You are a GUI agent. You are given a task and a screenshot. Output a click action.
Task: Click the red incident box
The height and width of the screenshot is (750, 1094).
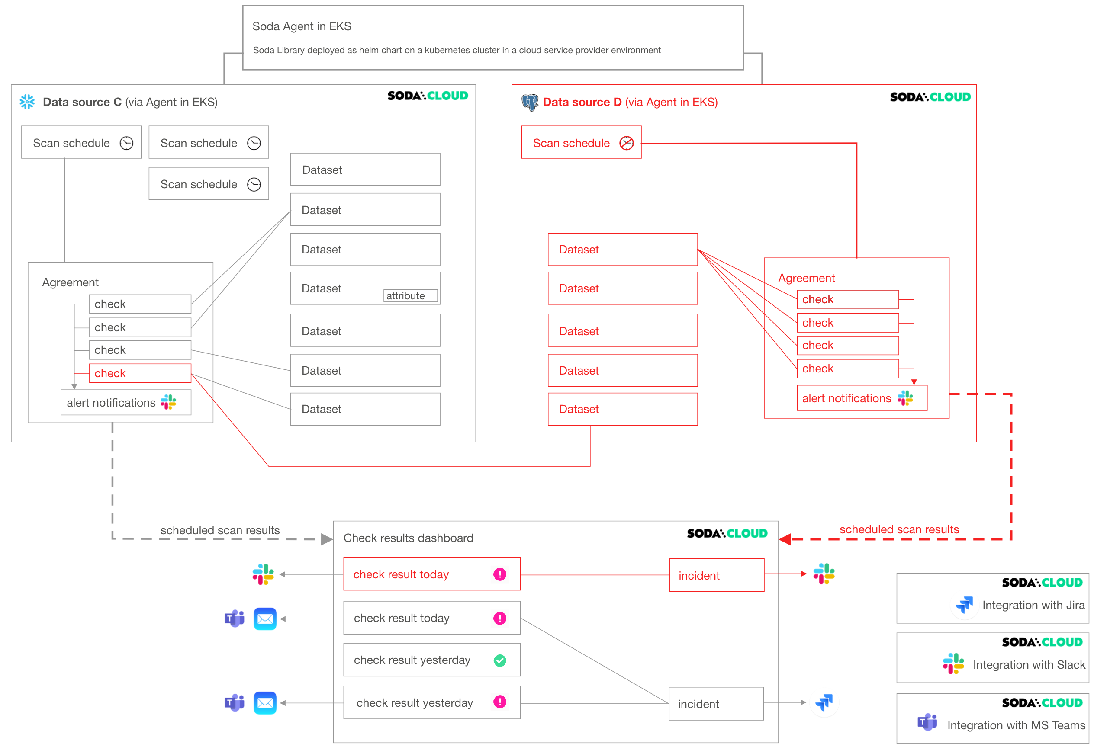click(x=717, y=575)
